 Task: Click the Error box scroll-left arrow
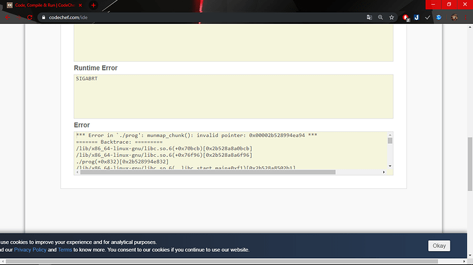click(77, 172)
